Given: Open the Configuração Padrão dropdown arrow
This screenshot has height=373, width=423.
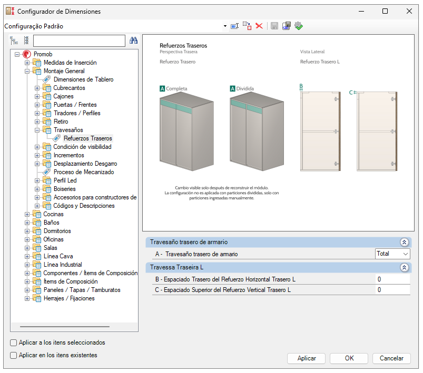Looking at the screenshot, I should [x=225, y=26].
